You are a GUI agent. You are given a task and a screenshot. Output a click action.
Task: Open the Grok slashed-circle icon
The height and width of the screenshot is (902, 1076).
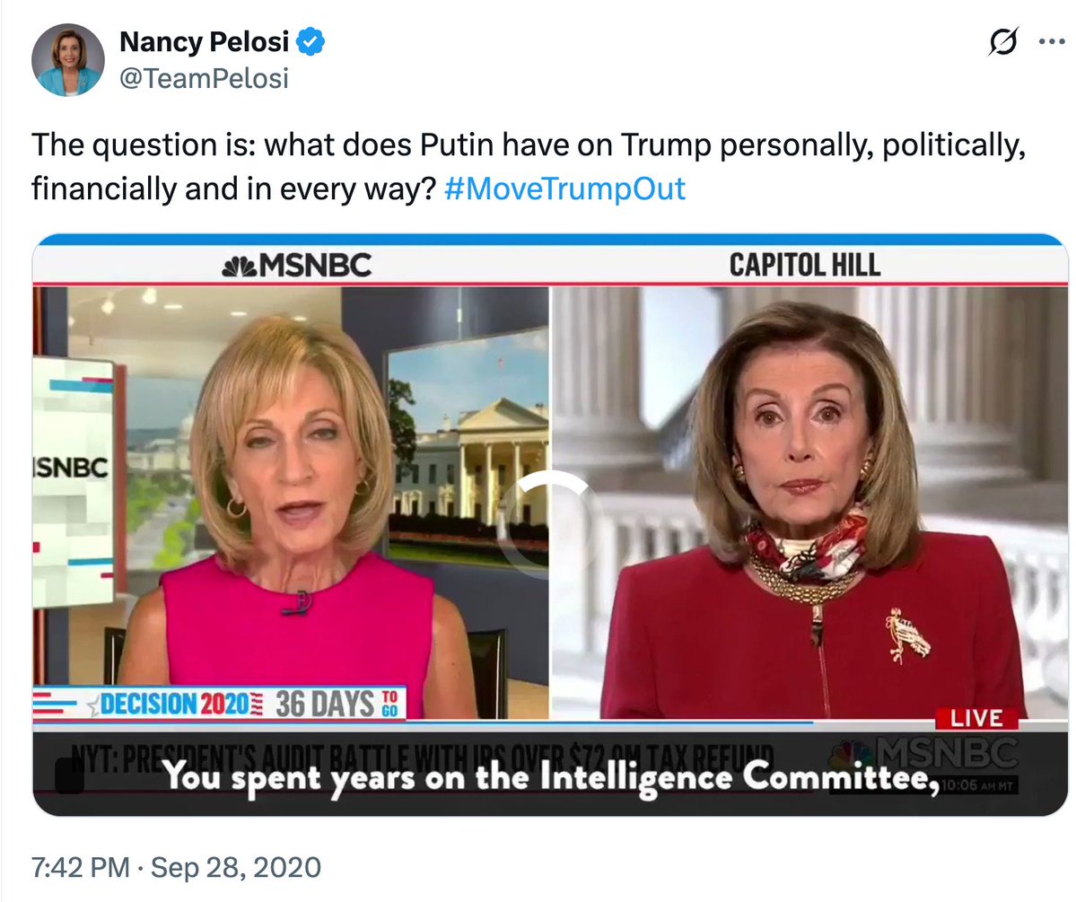point(1003,41)
